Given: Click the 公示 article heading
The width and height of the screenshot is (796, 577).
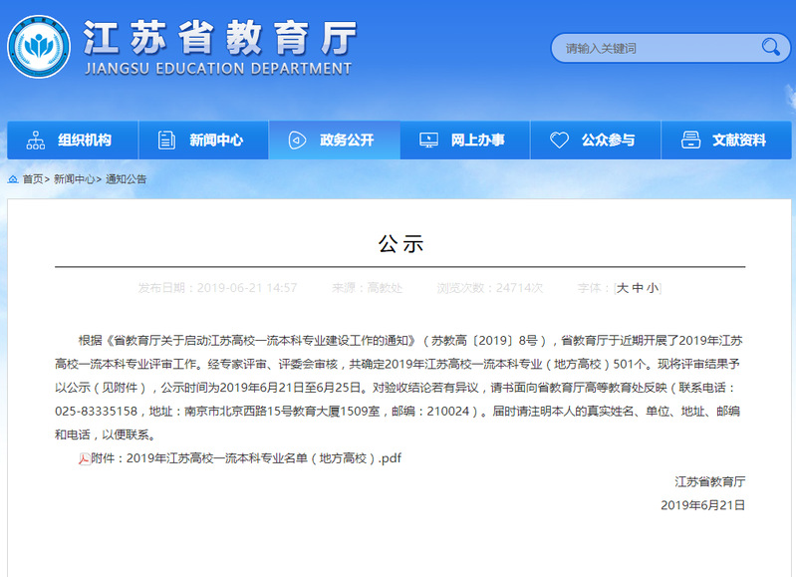Looking at the screenshot, I should click(399, 243).
